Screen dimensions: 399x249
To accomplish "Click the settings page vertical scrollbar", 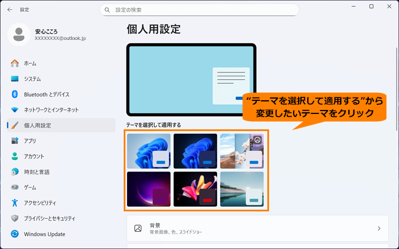I will tap(397, 89).
